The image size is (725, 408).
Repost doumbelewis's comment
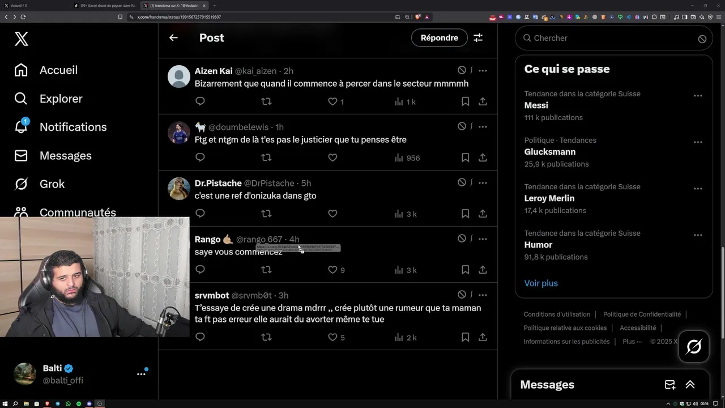point(266,158)
